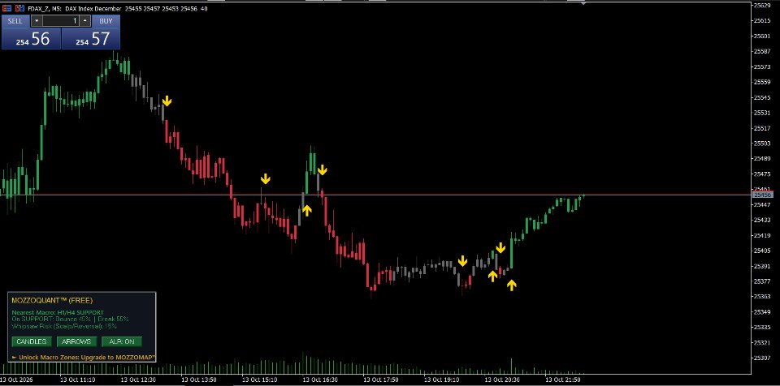Toggle the CANDLES coloring button
This screenshot has height=386, width=780.
[32, 341]
